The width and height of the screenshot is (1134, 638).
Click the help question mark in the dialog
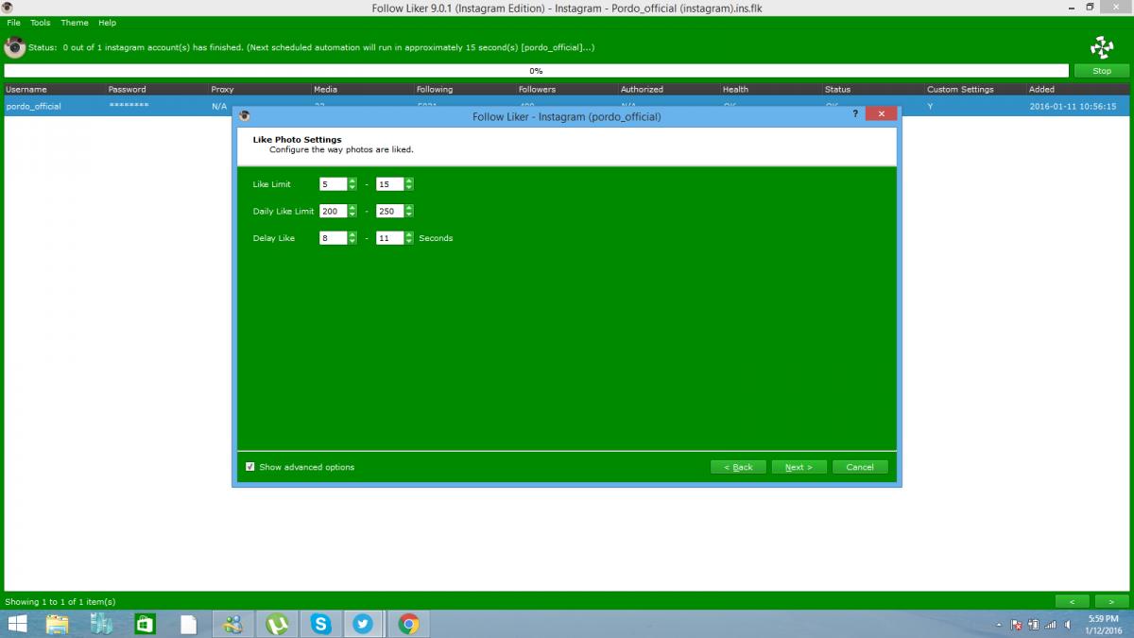point(855,113)
